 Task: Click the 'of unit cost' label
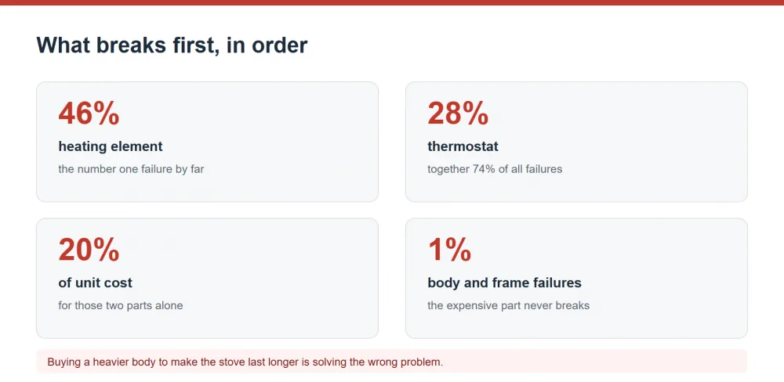[96, 283]
